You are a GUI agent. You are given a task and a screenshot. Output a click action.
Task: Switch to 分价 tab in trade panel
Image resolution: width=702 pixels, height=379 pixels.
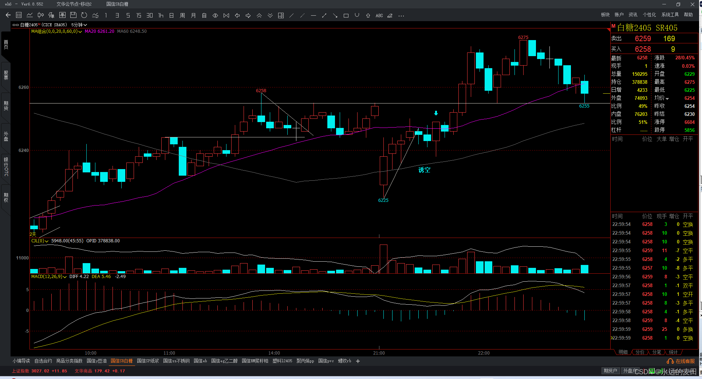640,352
